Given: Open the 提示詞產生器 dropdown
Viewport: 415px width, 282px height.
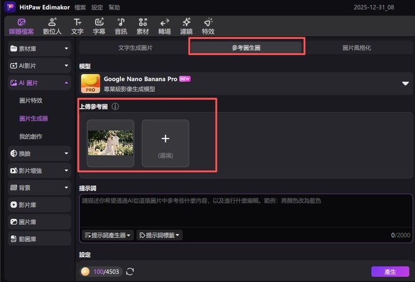Looking at the screenshot, I should (x=107, y=235).
